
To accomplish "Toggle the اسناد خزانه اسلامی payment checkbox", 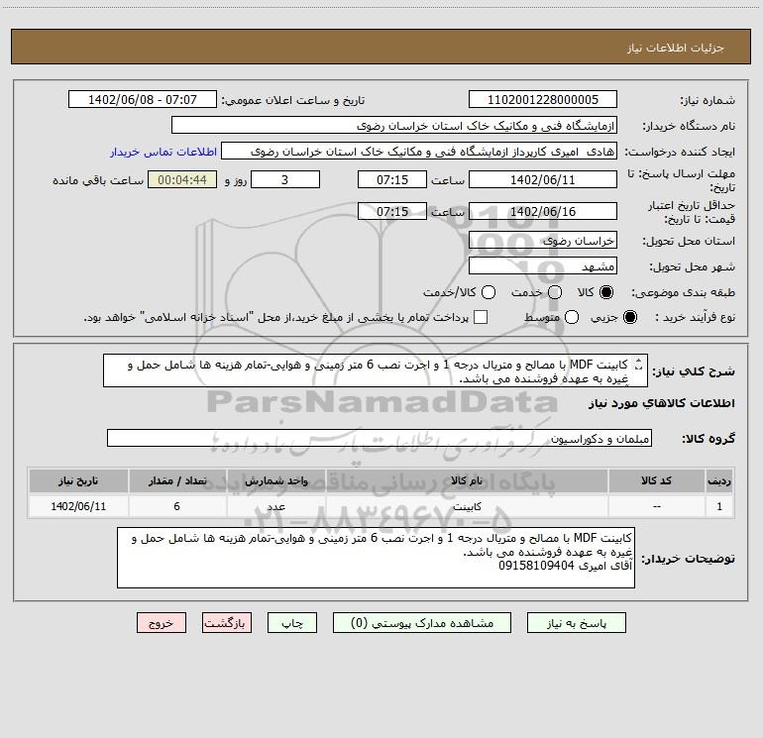I will [x=481, y=317].
